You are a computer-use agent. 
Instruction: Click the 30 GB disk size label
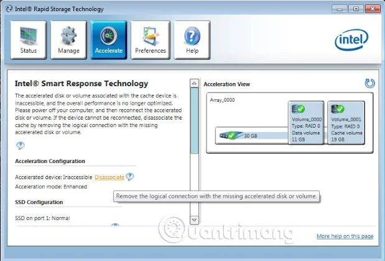click(251, 136)
